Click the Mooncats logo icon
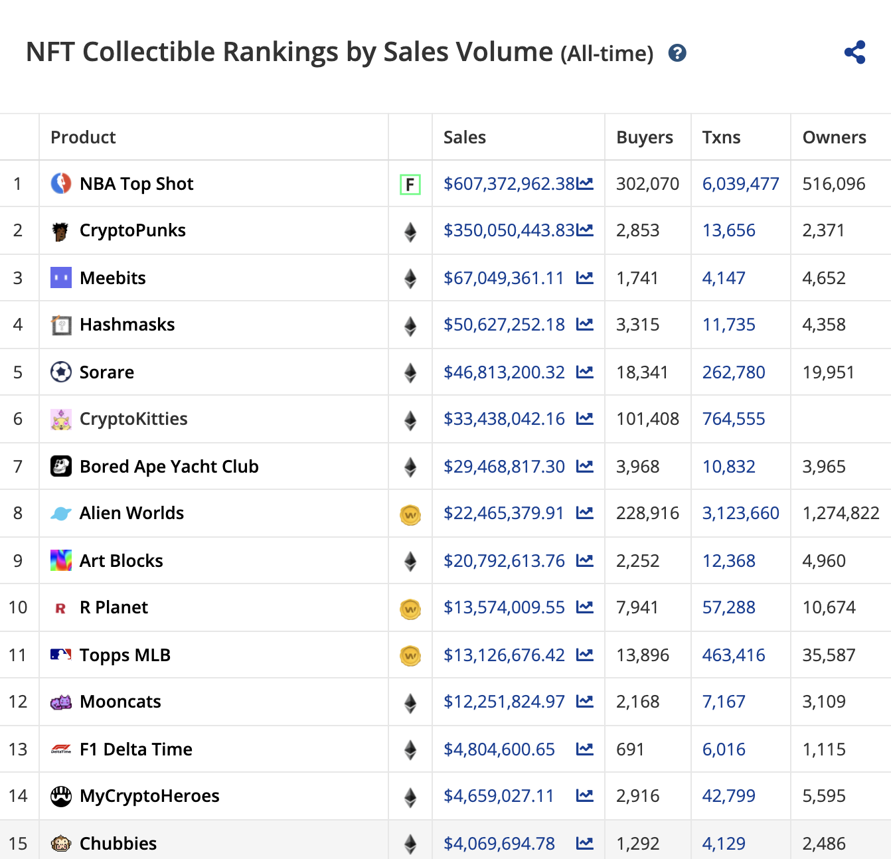Image resolution: width=891 pixels, height=859 pixels. click(61, 702)
